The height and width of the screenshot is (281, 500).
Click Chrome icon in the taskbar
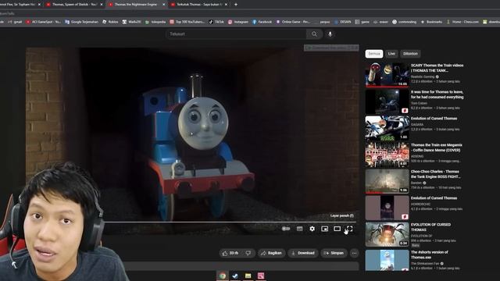[x=223, y=276]
